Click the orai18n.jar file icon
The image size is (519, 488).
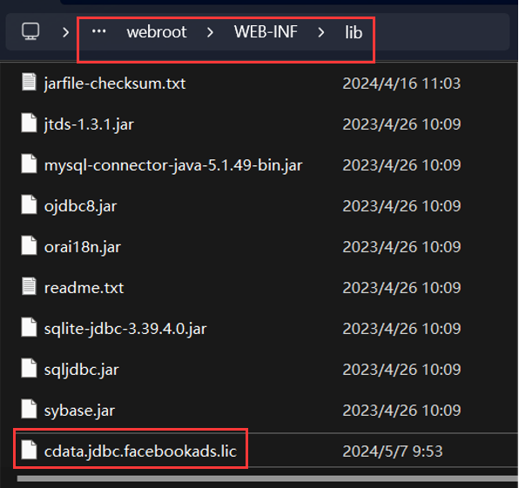coord(29,245)
